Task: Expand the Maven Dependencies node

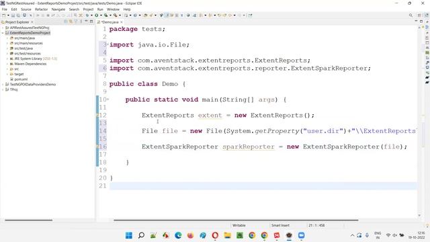Action: click(x=7, y=64)
